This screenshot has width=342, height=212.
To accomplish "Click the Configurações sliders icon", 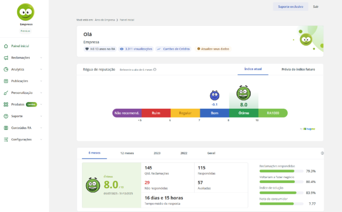I will tap(6, 140).
